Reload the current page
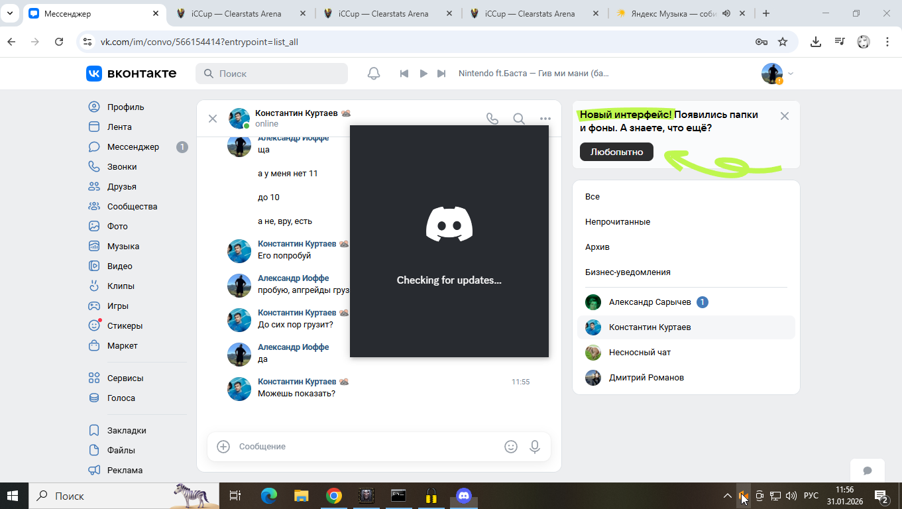The height and width of the screenshot is (509, 902). [x=59, y=42]
